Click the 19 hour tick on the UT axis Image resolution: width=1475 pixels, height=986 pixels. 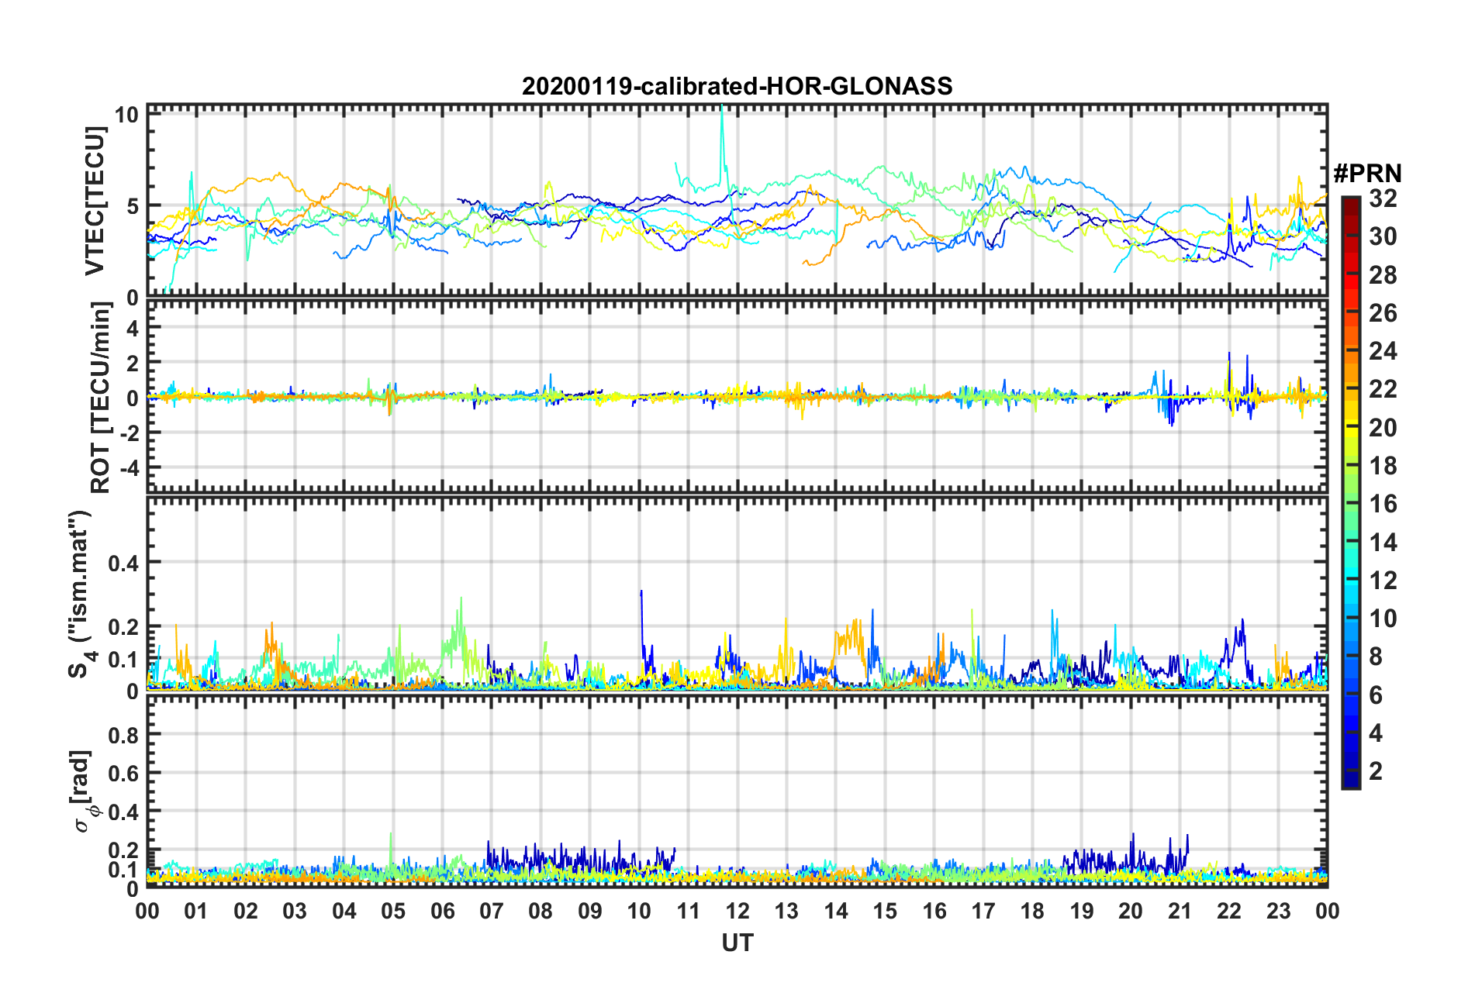tap(1082, 911)
